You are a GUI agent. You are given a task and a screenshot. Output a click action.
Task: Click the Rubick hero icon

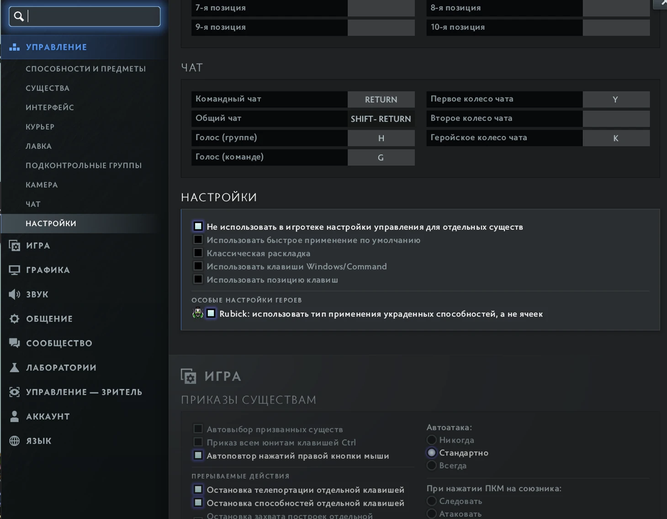point(198,313)
